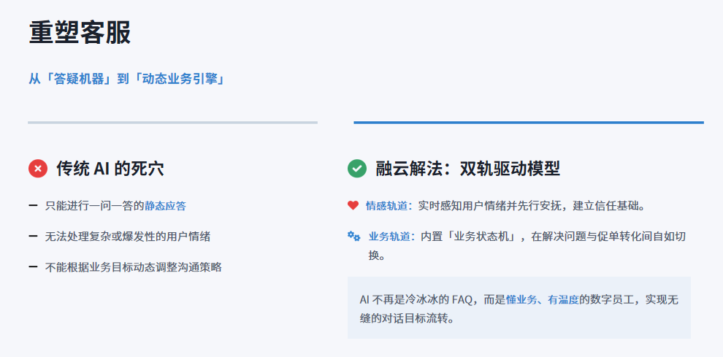Click the highlighted phrase 有温度

click(x=563, y=299)
